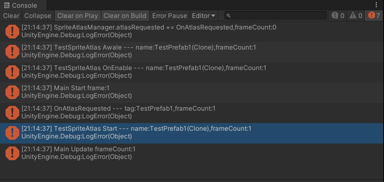Enable Error Pause
Screen dimensions: 384x182
coord(169,15)
